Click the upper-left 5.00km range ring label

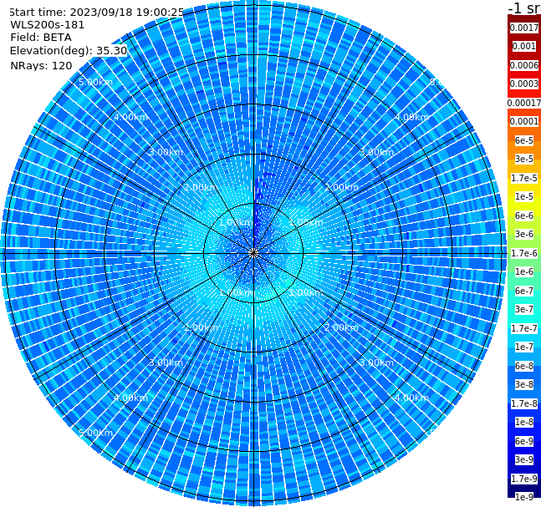[x=95, y=82]
